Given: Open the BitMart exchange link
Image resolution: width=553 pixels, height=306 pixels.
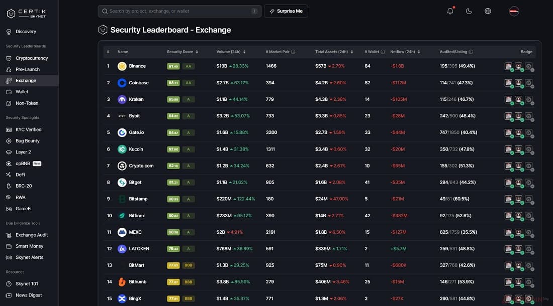Looking at the screenshot, I should [136, 265].
